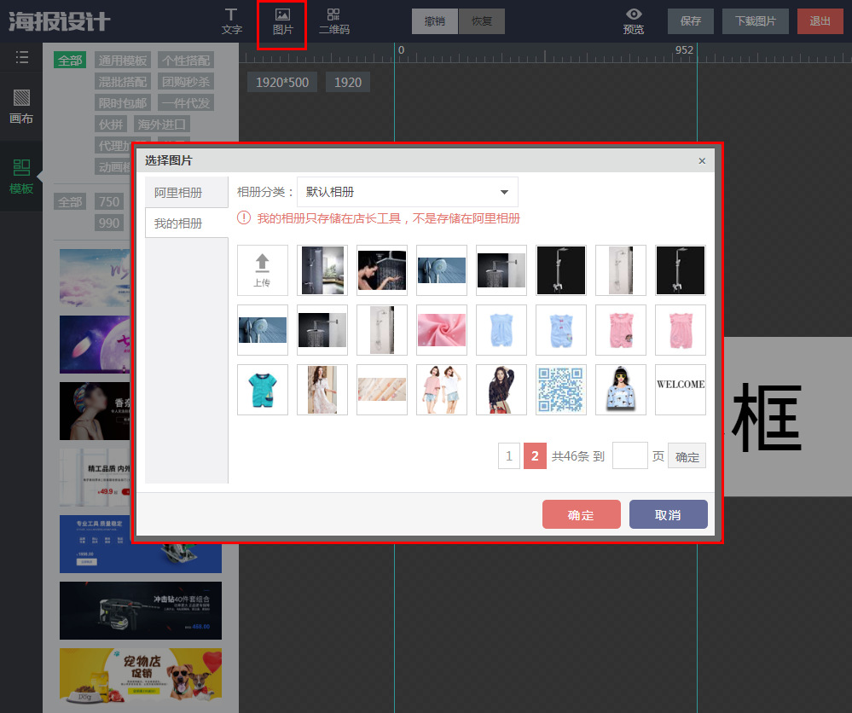The image size is (852, 713).
Task: Select the bathroom shower thumbnail beside upload
Action: pos(322,270)
